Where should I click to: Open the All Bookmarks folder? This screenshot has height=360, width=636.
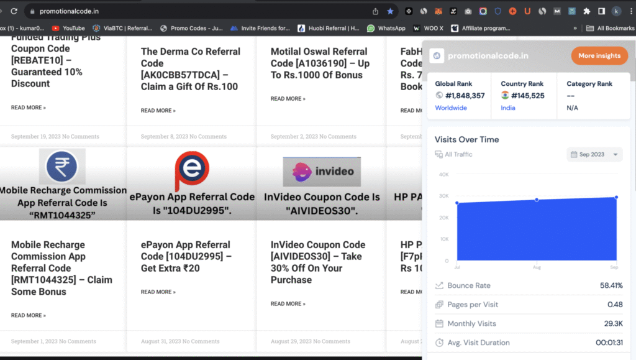[611, 28]
